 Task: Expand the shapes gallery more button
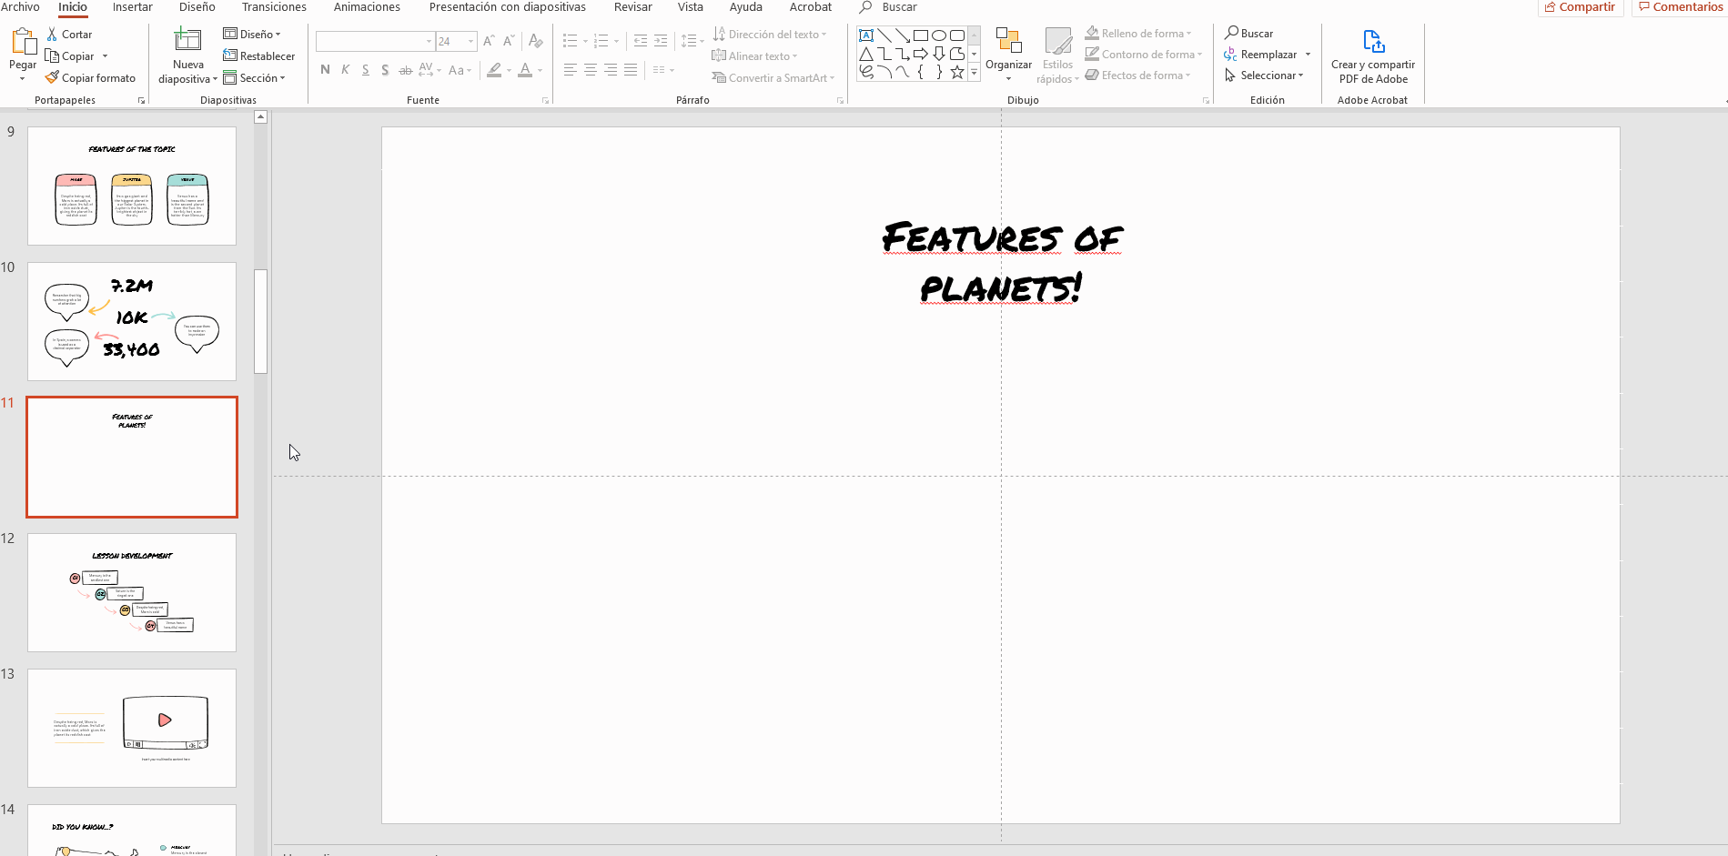point(975,72)
